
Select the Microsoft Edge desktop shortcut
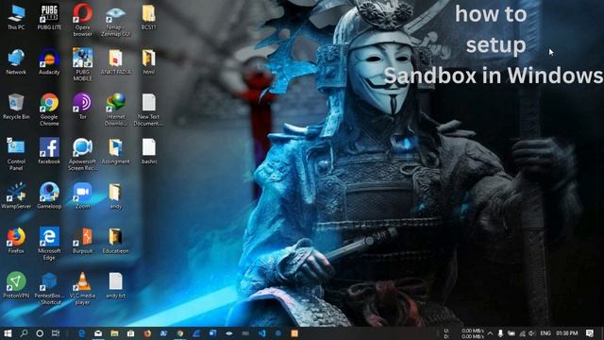[x=49, y=244]
